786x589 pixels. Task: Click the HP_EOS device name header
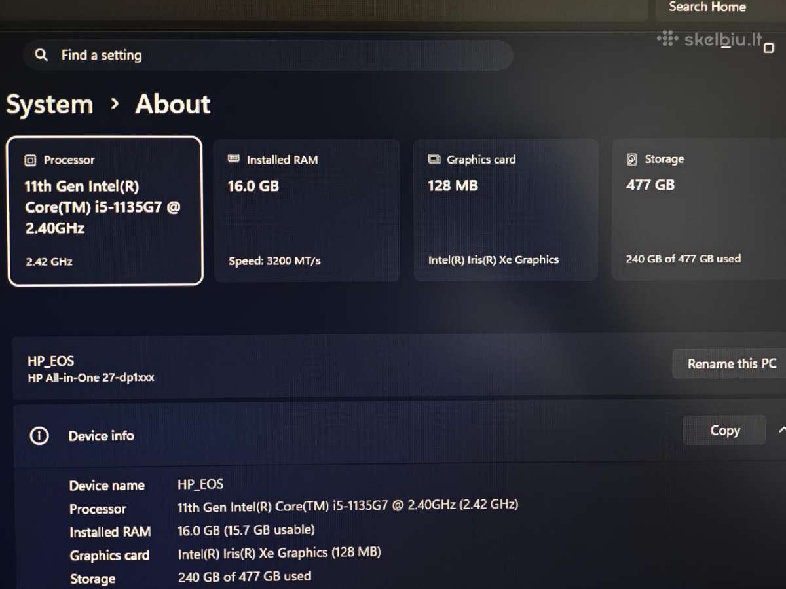point(51,361)
